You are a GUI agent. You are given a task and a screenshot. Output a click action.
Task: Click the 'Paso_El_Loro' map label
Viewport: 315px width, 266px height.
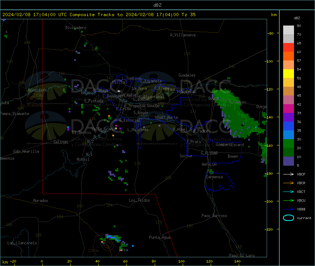[242, 256]
